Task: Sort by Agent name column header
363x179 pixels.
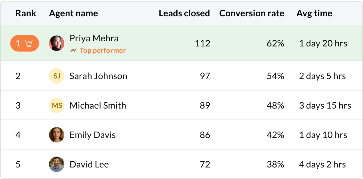Action: click(x=73, y=13)
